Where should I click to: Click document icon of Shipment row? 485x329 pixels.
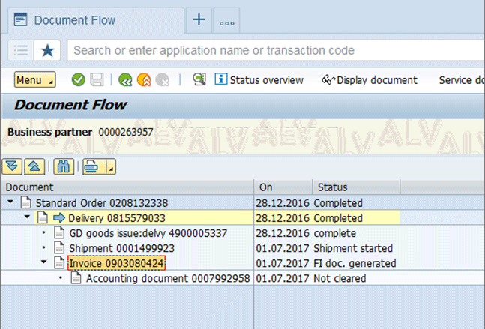click(x=59, y=247)
